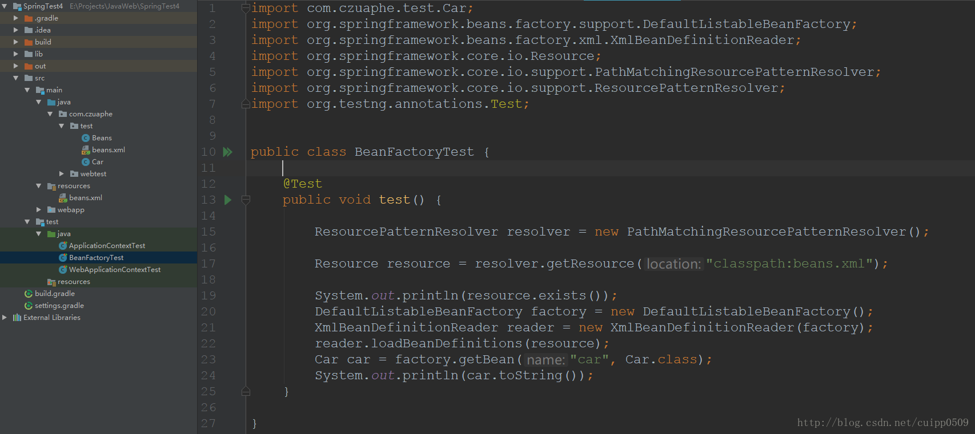975x434 pixels.
Task: Click the beans.xml file icon under test package
Action: click(x=86, y=150)
